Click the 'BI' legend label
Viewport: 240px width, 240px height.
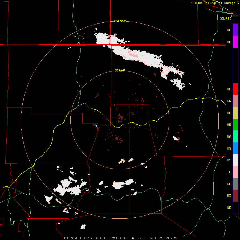229,196
